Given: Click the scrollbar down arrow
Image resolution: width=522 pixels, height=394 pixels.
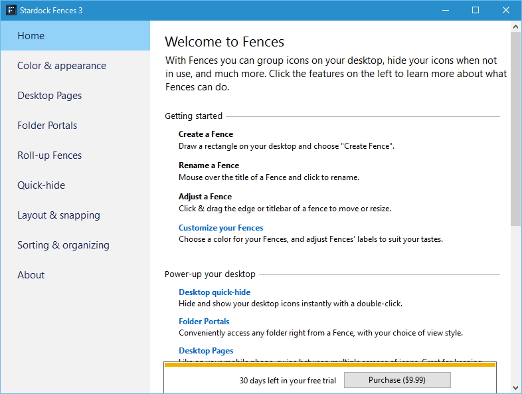Looking at the screenshot, I should click(x=515, y=388).
